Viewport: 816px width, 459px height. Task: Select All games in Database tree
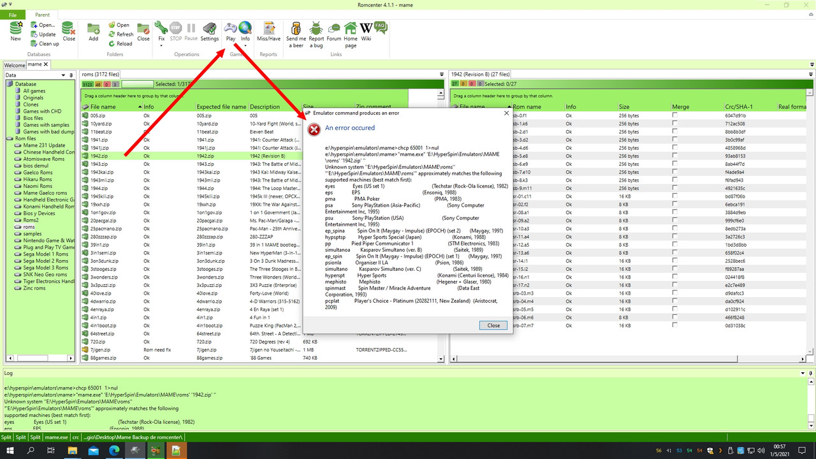34,91
